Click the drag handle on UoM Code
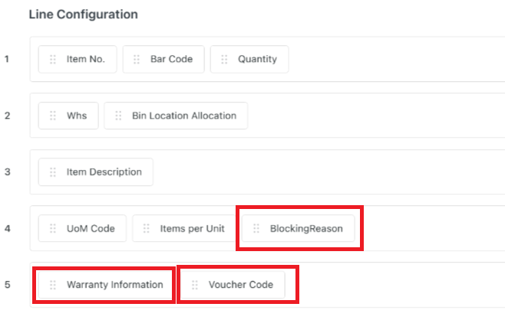Screen dimensions: 505x320 click(x=52, y=229)
